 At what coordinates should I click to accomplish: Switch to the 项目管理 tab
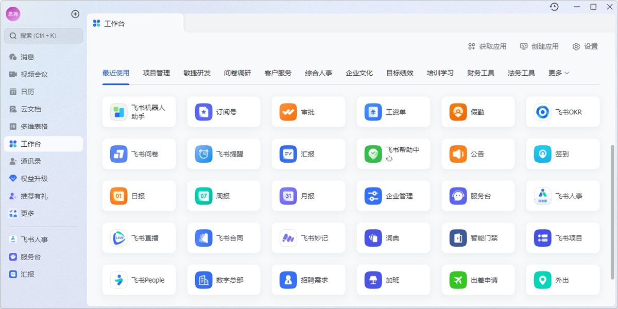click(157, 73)
